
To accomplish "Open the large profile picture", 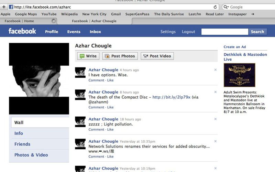I will click(x=39, y=79).
